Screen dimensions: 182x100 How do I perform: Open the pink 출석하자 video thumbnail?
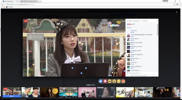(x=87, y=92)
